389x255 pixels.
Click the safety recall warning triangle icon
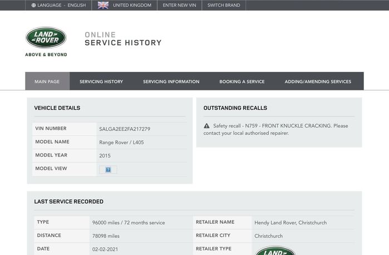click(206, 126)
